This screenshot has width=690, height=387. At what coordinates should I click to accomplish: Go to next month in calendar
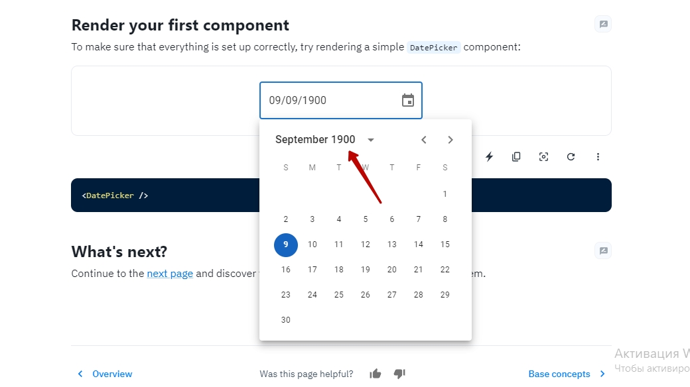tap(450, 140)
